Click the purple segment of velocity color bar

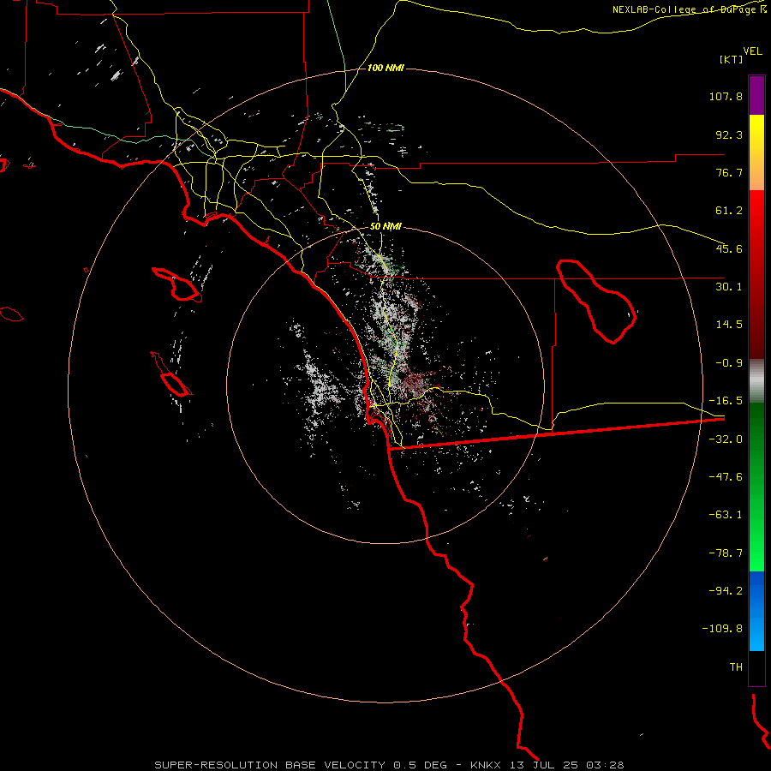point(756,95)
